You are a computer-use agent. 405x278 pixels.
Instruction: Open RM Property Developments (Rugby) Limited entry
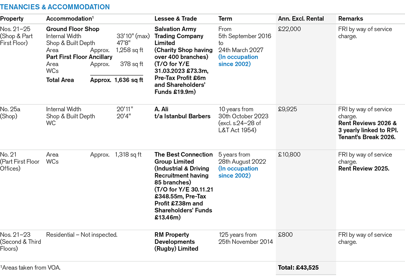[x=177, y=242]
